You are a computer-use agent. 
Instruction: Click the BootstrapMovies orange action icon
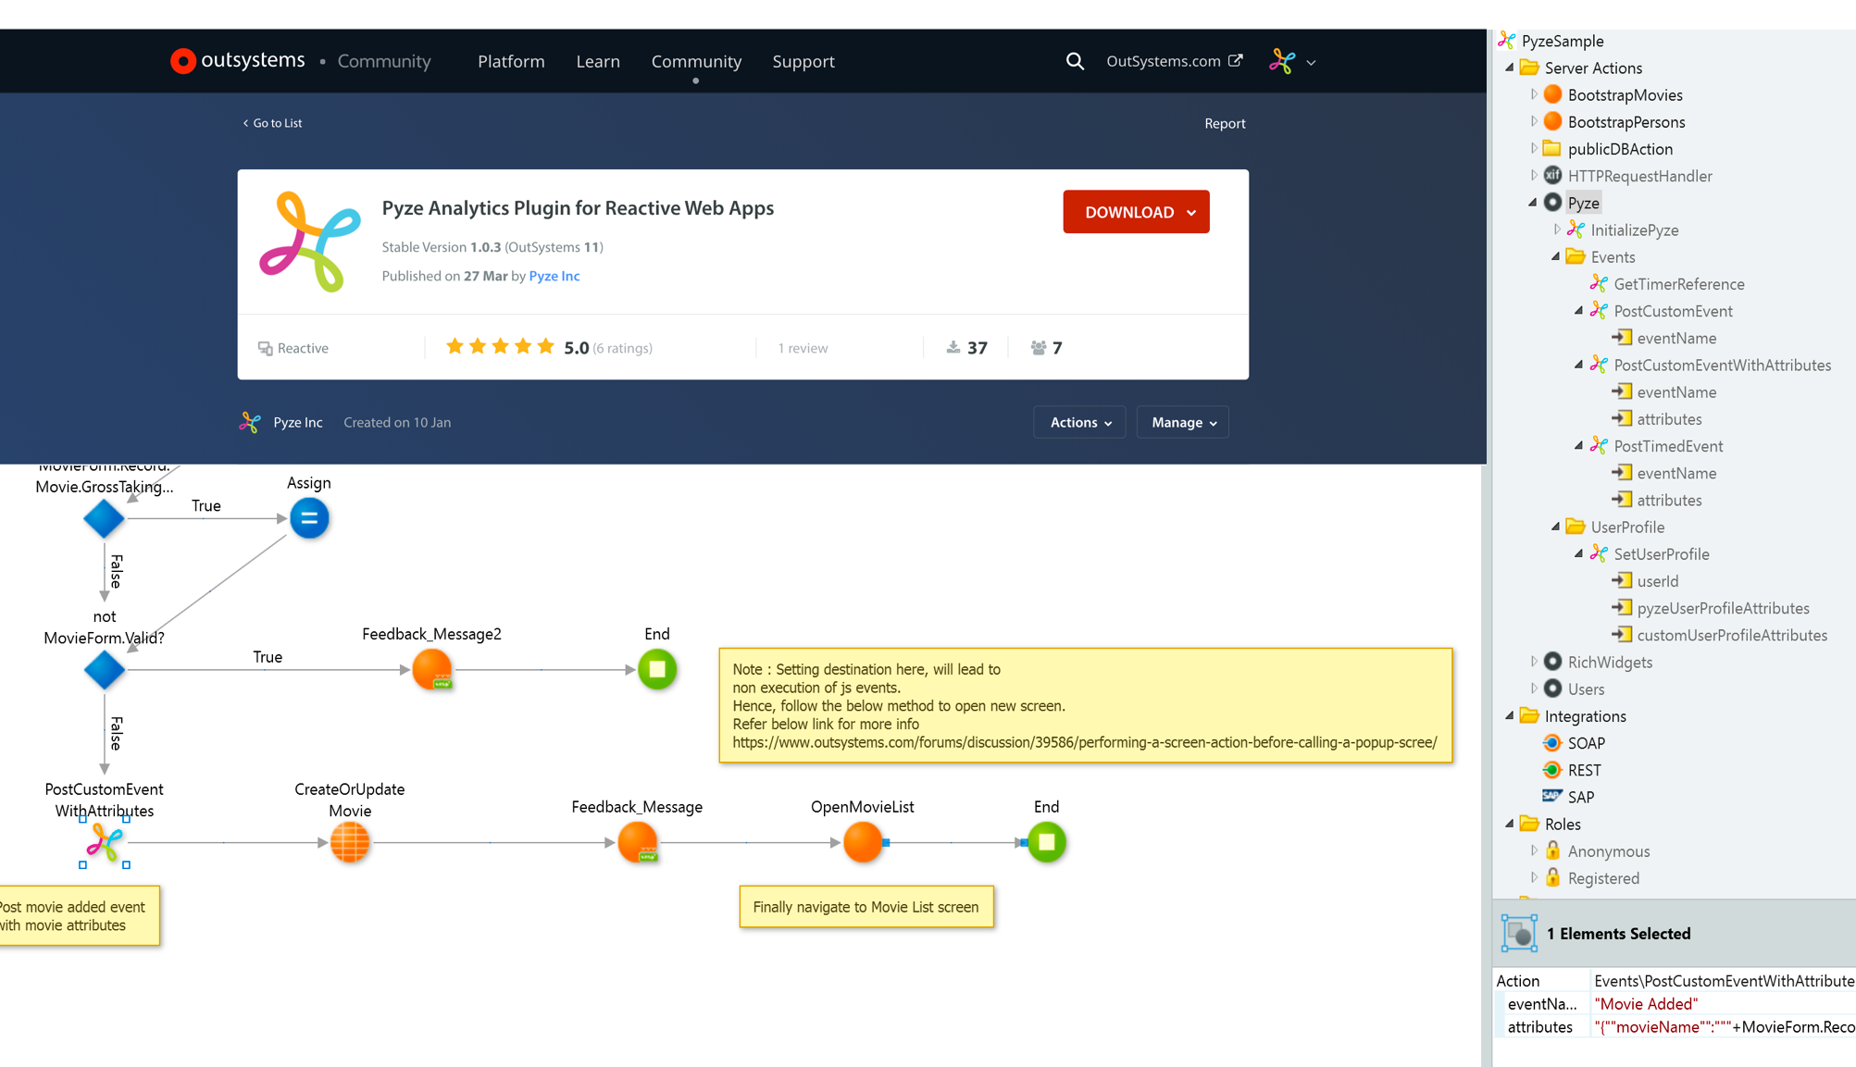tap(1553, 94)
